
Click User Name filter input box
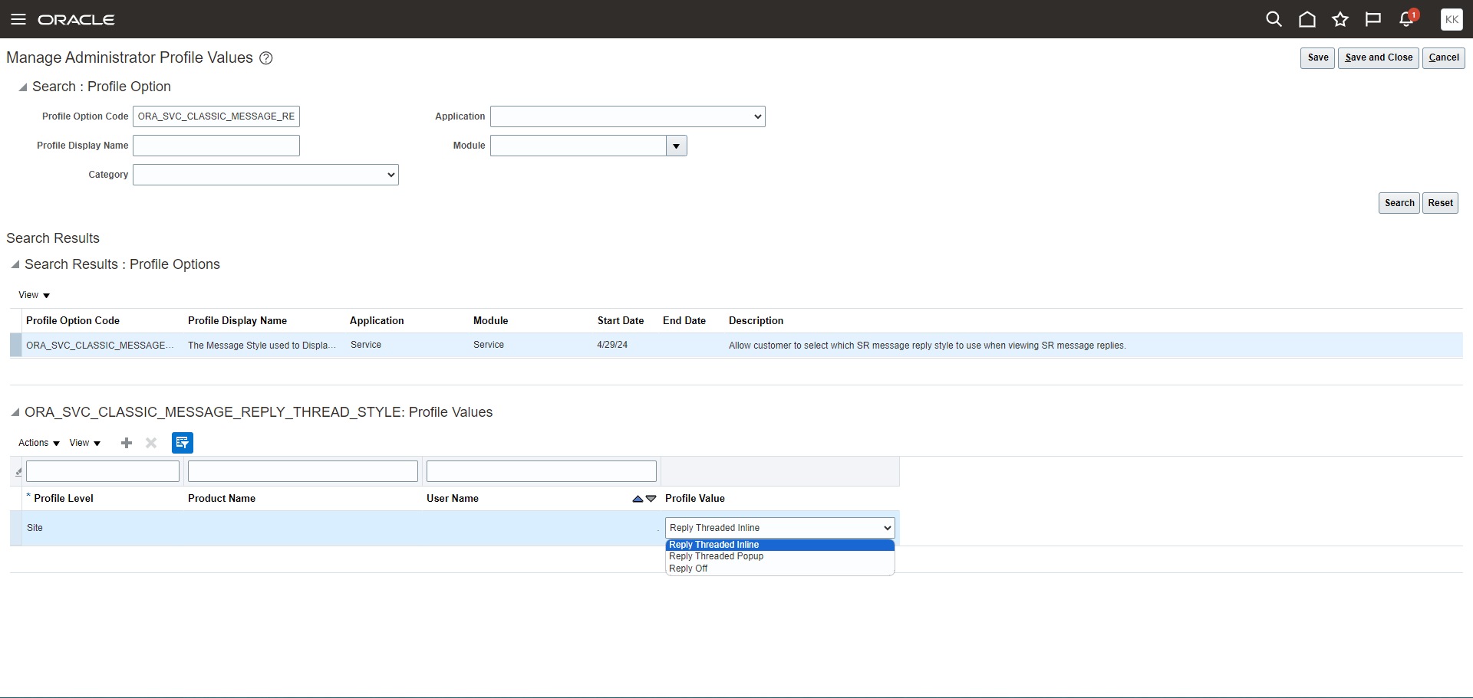pos(542,471)
